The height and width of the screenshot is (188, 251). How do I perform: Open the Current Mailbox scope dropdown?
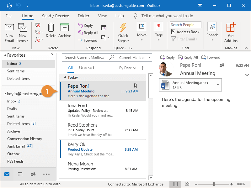(135, 58)
